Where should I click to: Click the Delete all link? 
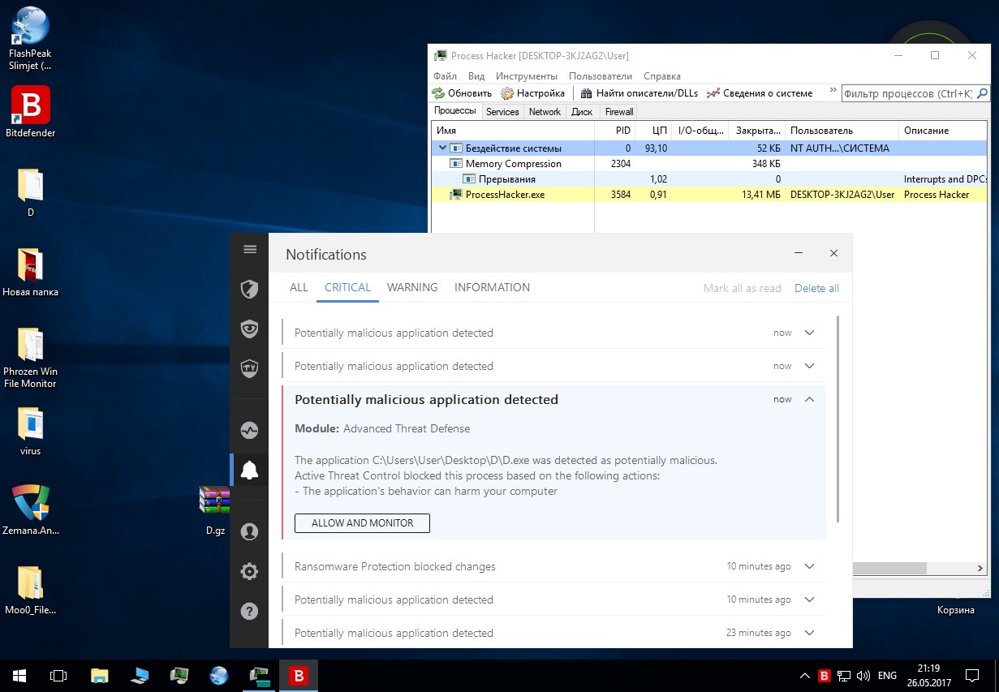[816, 288]
